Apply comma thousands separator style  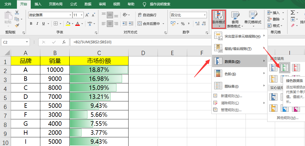coord(189,24)
